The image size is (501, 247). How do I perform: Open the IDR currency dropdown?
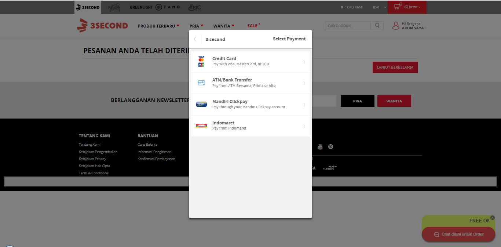pyautogui.click(x=380, y=7)
